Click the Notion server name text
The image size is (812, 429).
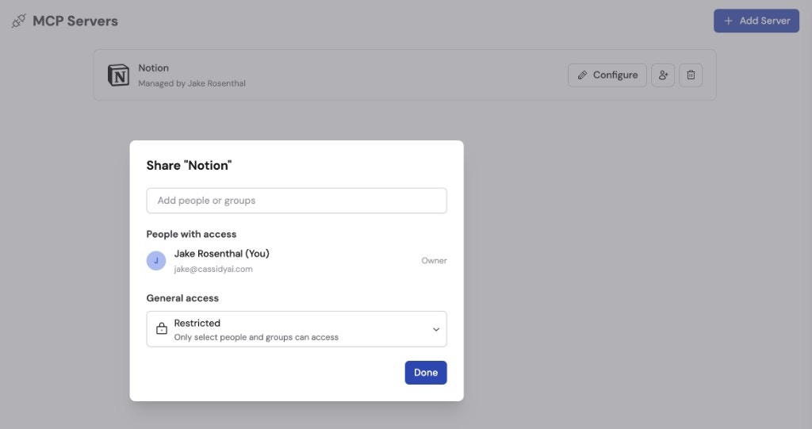click(153, 68)
